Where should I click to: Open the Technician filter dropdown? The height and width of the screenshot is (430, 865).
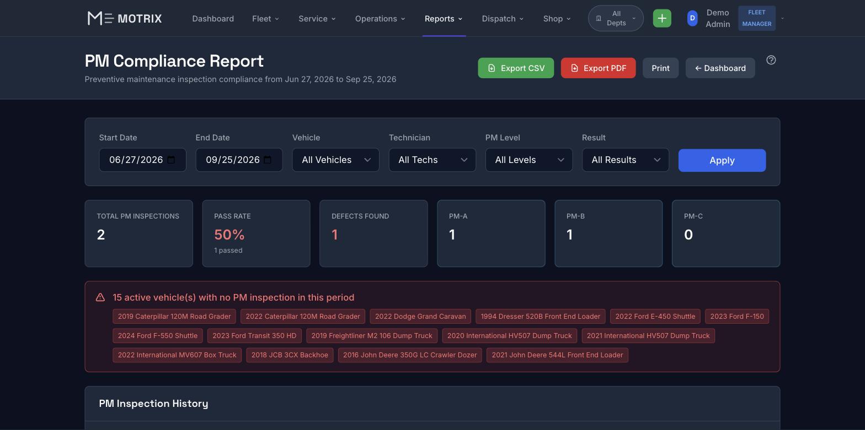432,160
